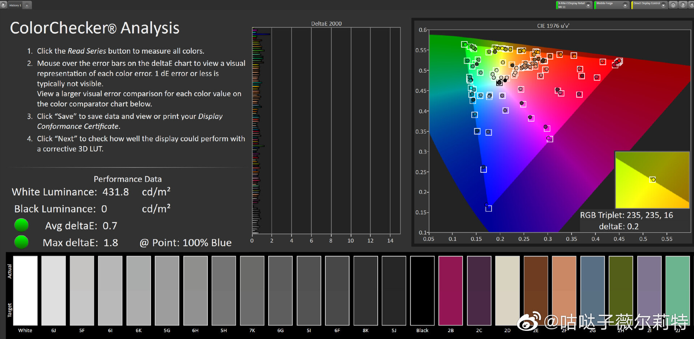Select the White color comparator swatch
Screen dimensions: 694x339
25,291
